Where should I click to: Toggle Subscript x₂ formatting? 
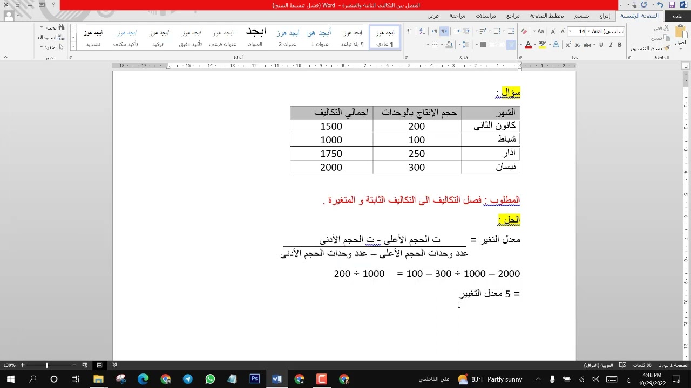(x=578, y=45)
